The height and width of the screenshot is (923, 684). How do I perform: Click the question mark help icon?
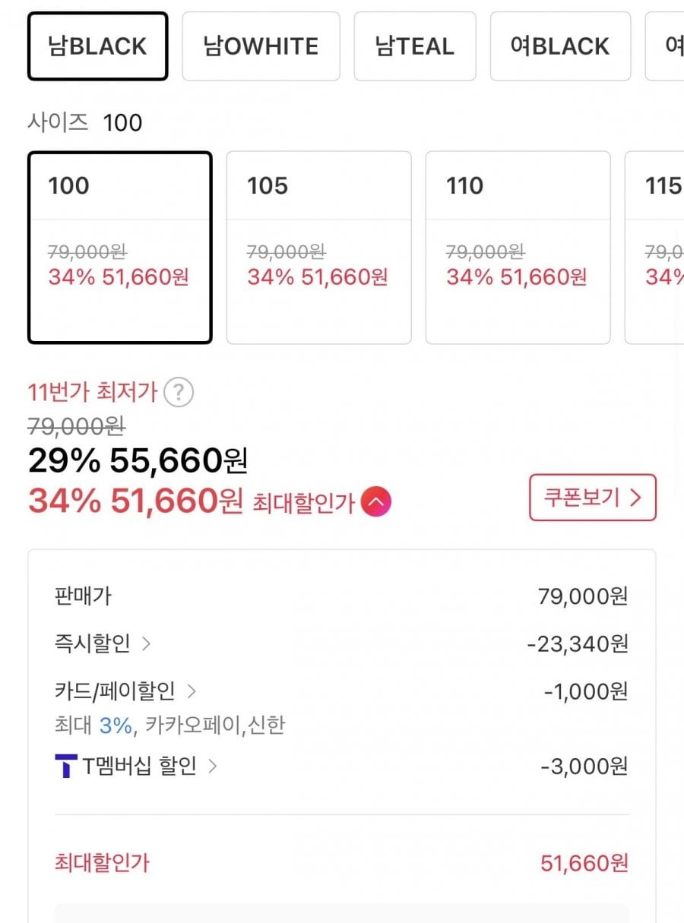coord(179,393)
